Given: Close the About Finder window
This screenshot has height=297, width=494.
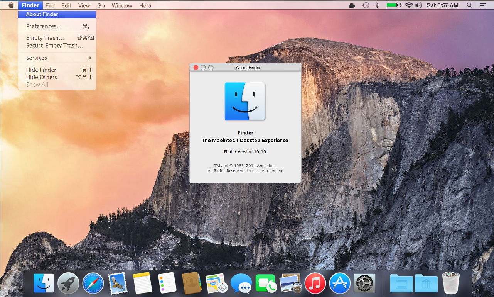Looking at the screenshot, I should [x=196, y=67].
